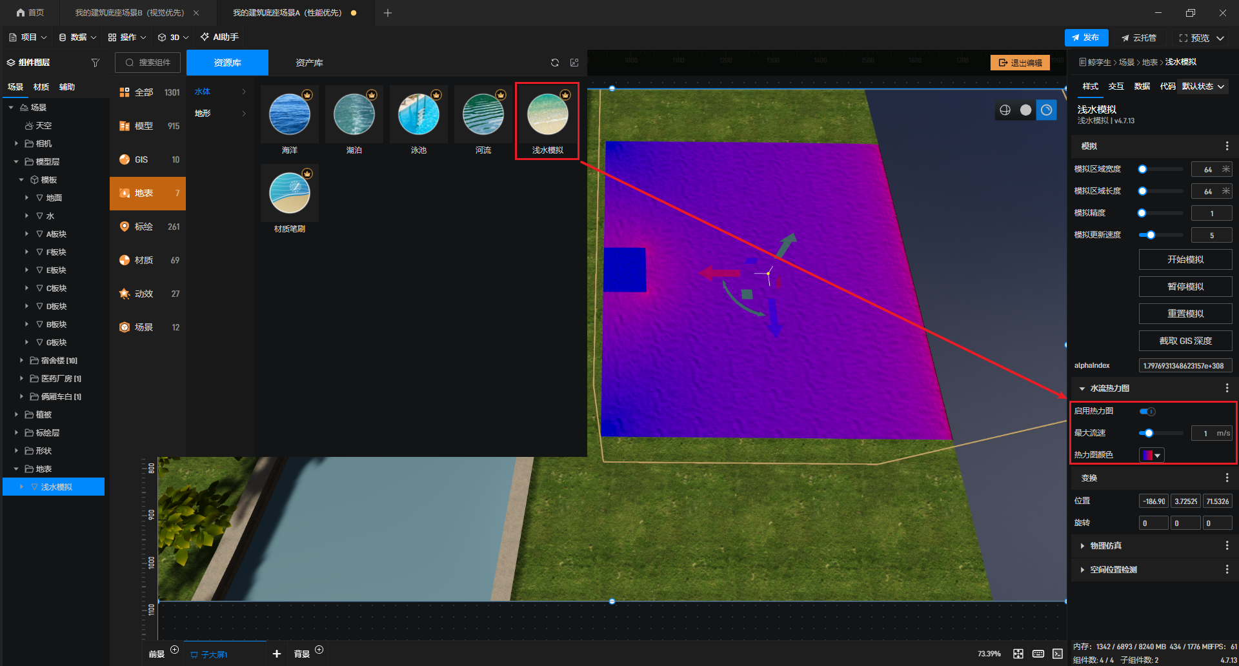
Task: Click the 重置模拟 button
Action: (1185, 314)
